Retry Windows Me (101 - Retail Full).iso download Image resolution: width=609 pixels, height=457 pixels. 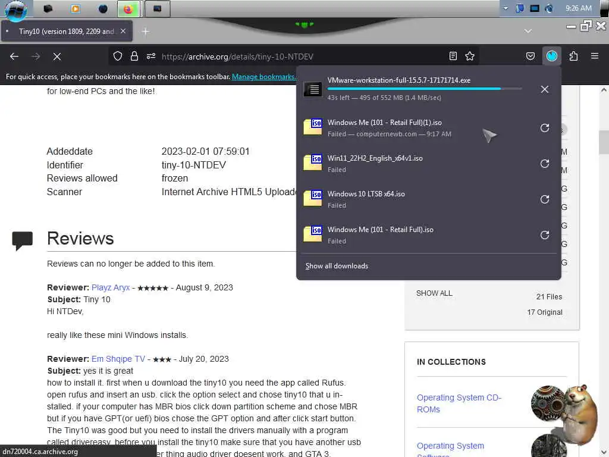pos(545,235)
